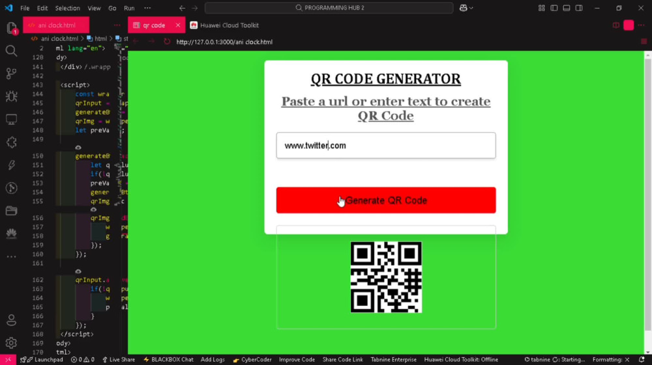652x365 pixels.
Task: Click Share Code Link in status bar
Action: tap(343, 360)
